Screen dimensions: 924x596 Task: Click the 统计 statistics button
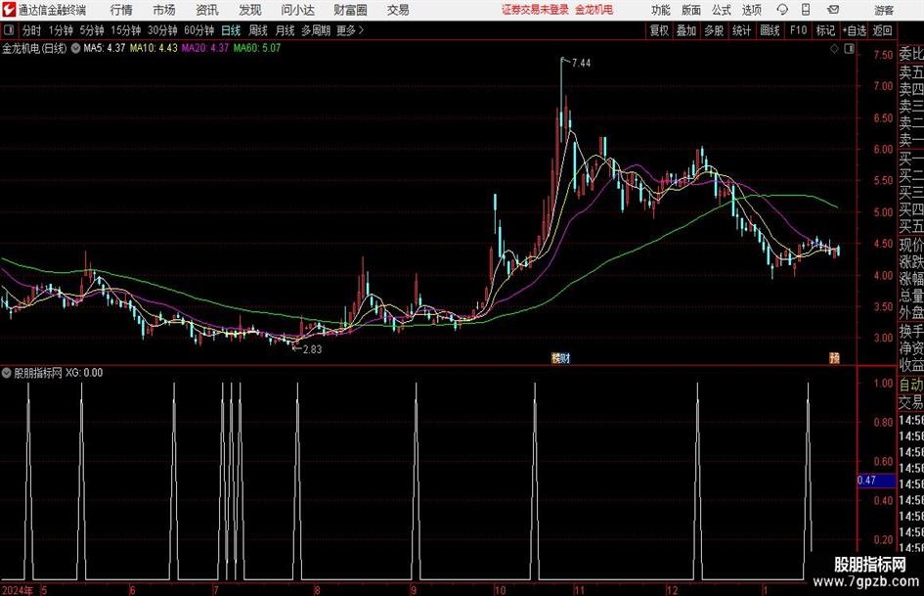pos(741,30)
